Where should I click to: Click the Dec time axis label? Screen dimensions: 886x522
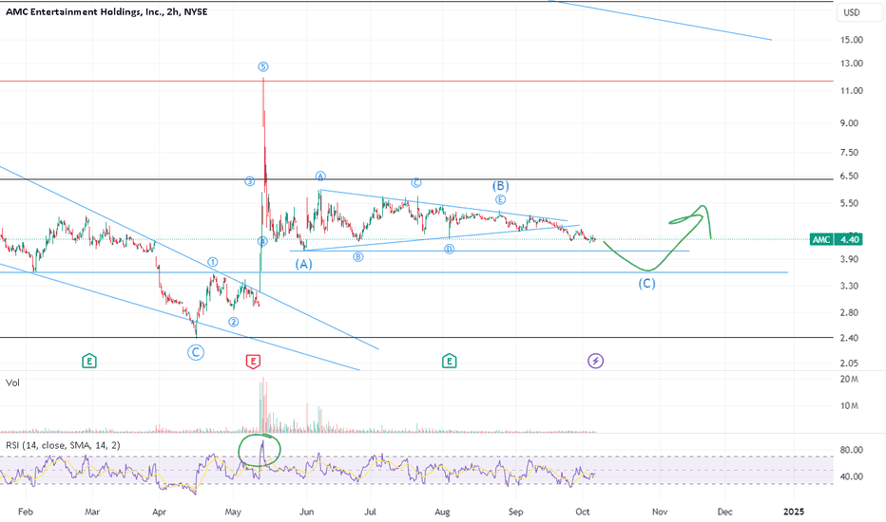pos(725,512)
